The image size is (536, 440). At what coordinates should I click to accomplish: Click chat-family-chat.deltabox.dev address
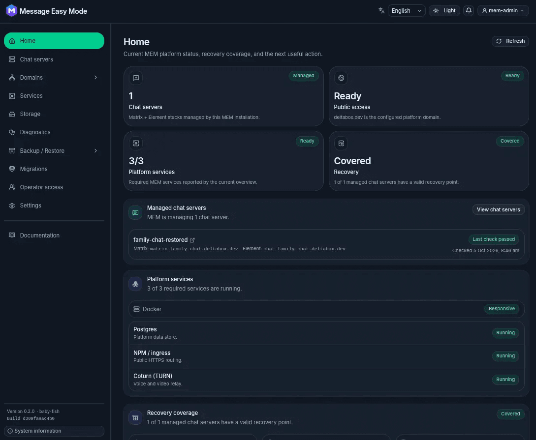(x=304, y=249)
